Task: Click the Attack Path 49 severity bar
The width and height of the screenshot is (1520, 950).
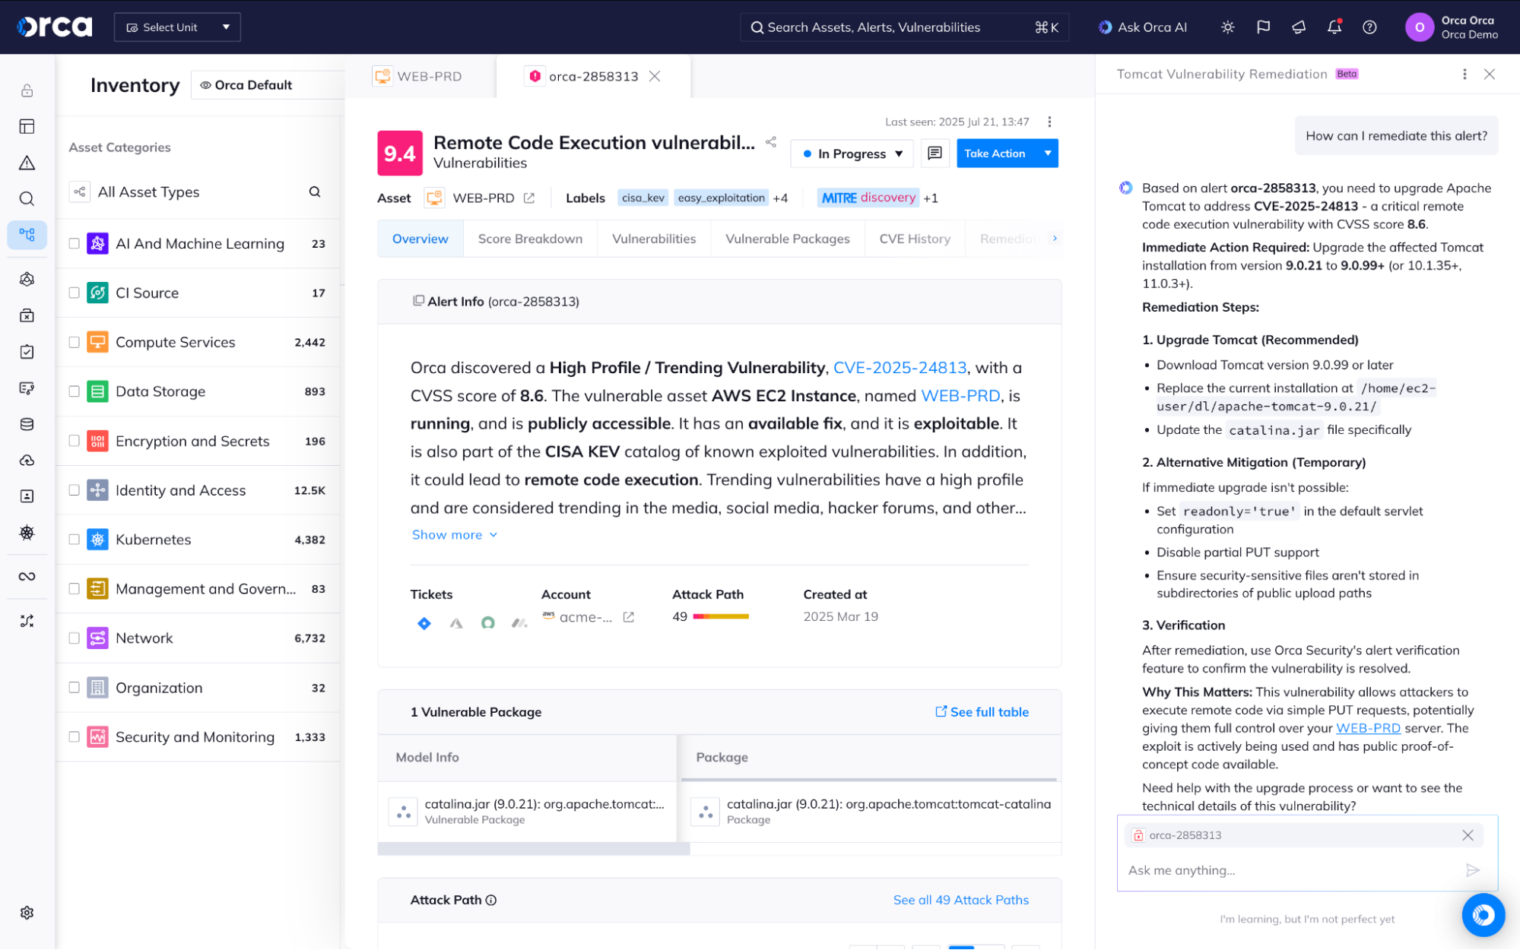Action: click(721, 617)
